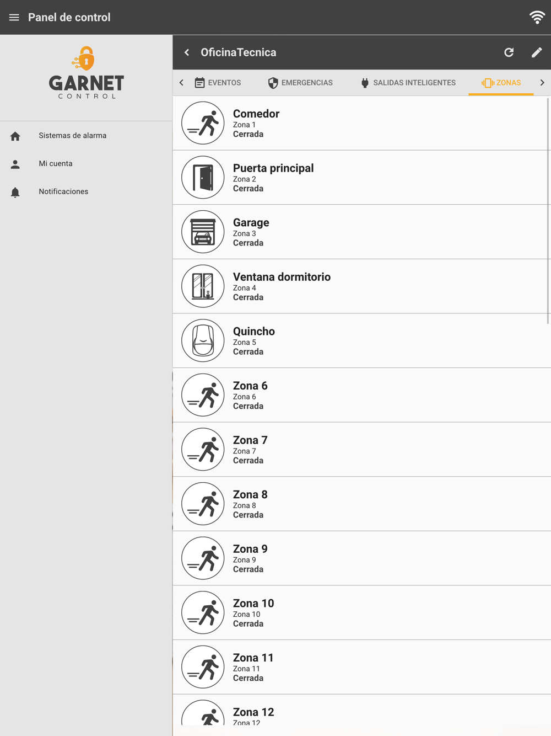Image resolution: width=551 pixels, height=736 pixels.
Task: Click the pencil edit icon
Action: (537, 52)
